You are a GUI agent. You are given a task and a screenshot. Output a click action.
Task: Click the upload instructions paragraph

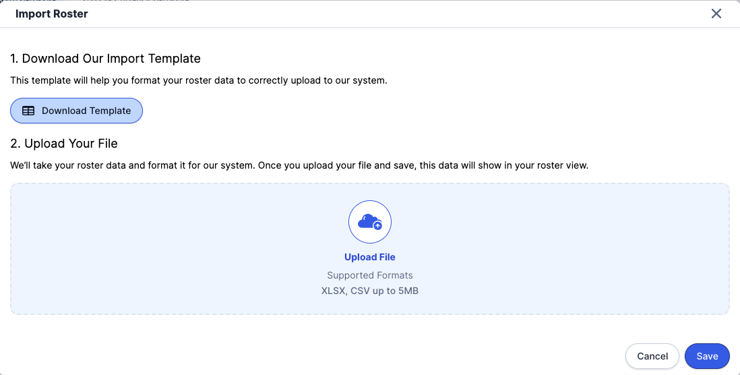pyautogui.click(x=299, y=165)
